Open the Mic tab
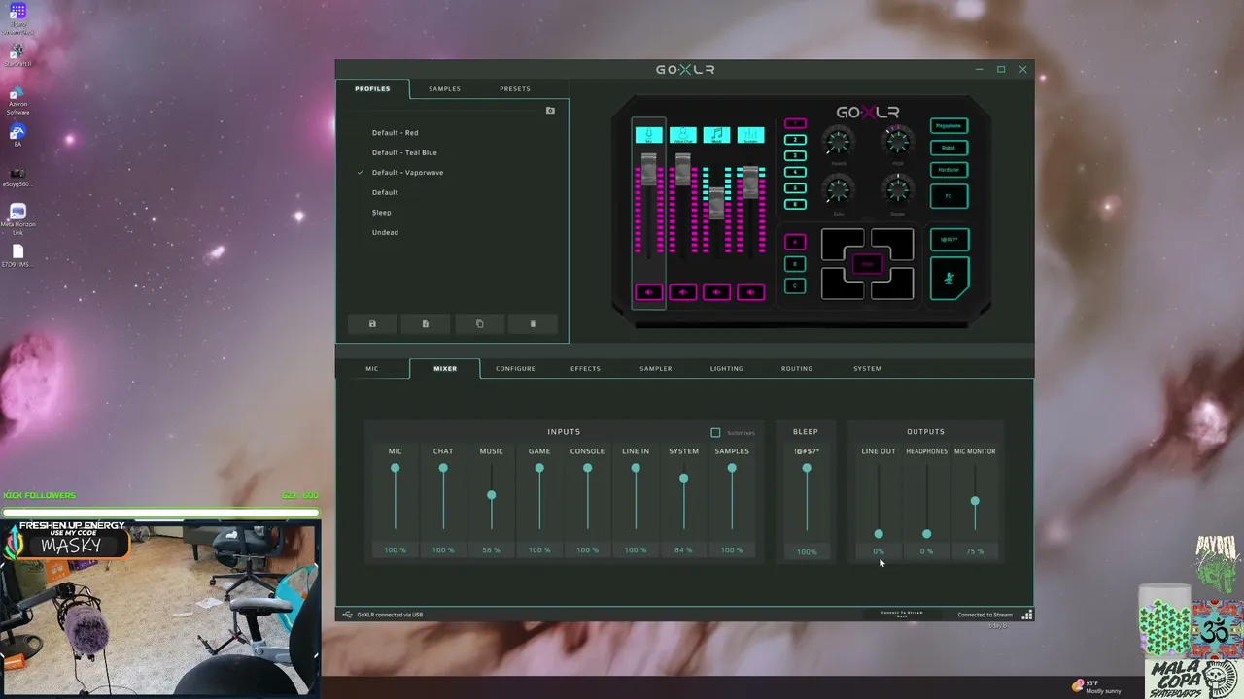Image resolution: width=1244 pixels, height=699 pixels. pos(372,369)
